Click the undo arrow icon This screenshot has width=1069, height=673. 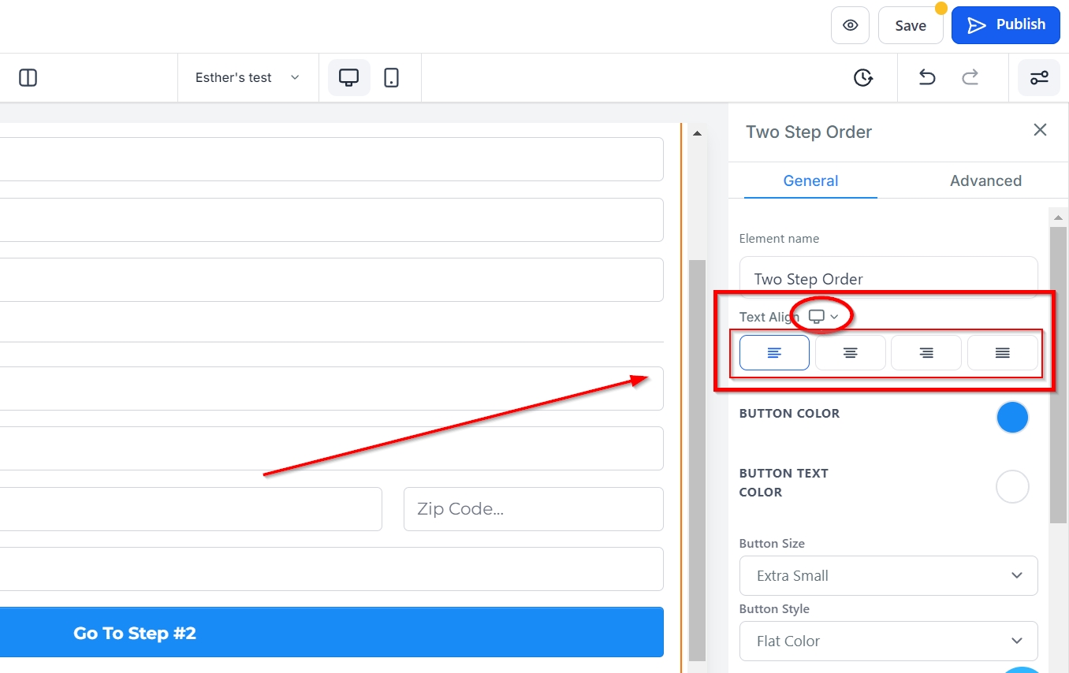927,77
